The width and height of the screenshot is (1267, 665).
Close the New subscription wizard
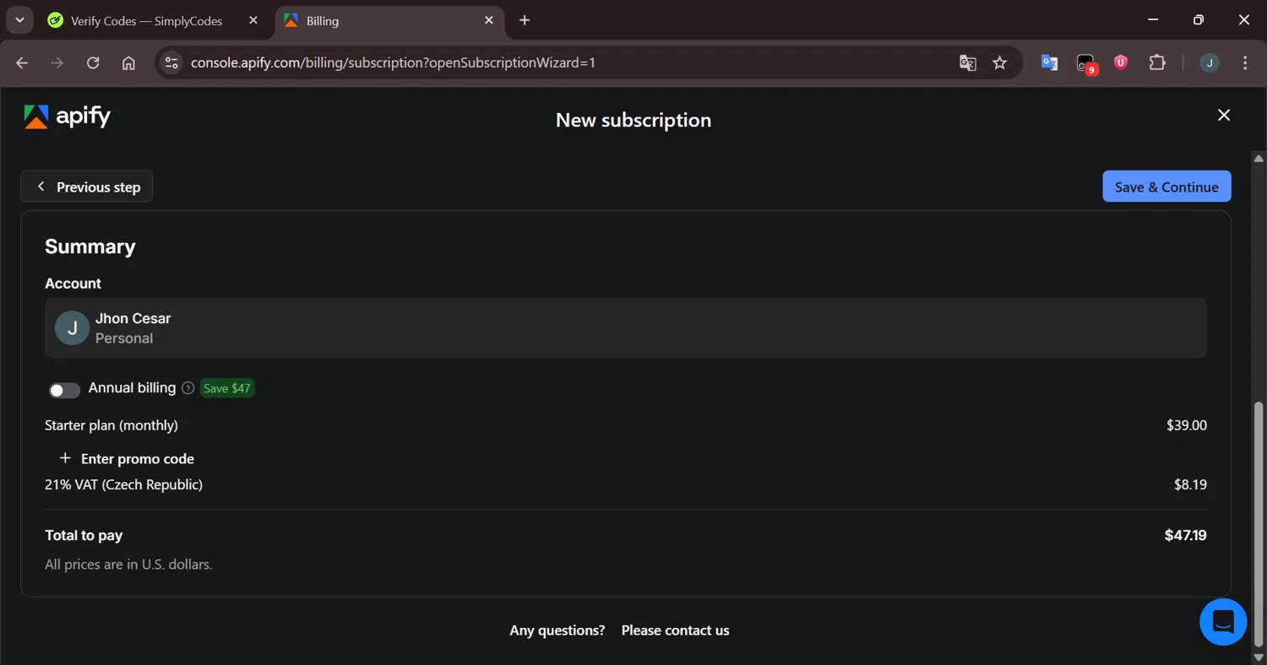point(1224,115)
